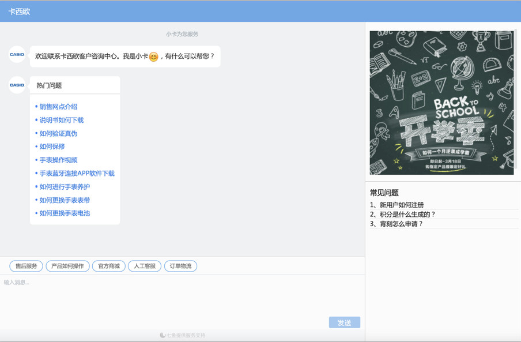Open the 说明书如何下载 link
This screenshot has width=521, height=342.
click(x=61, y=120)
